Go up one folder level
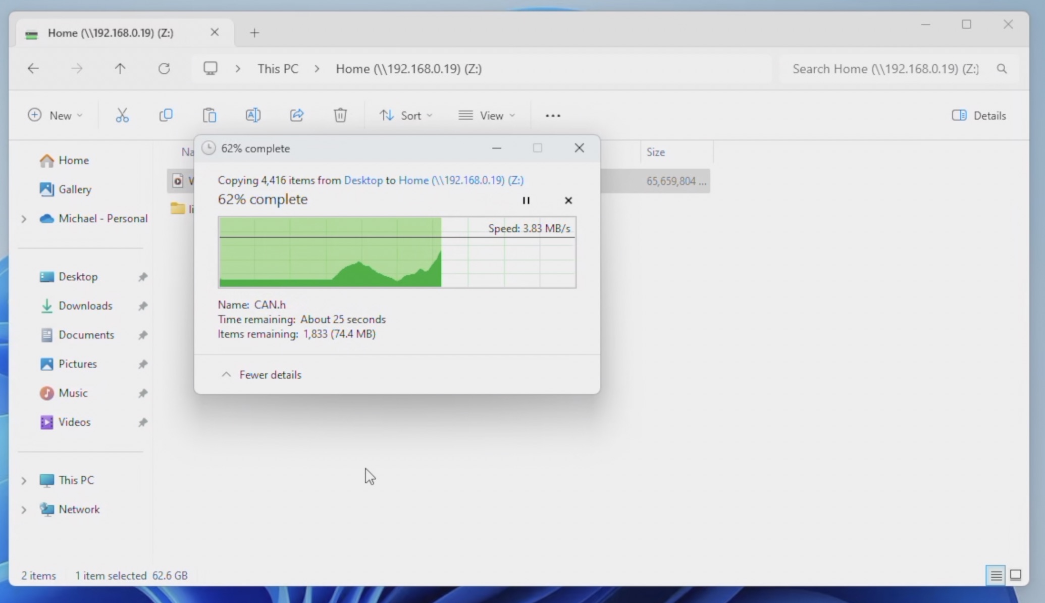The height and width of the screenshot is (603, 1045). [120, 69]
